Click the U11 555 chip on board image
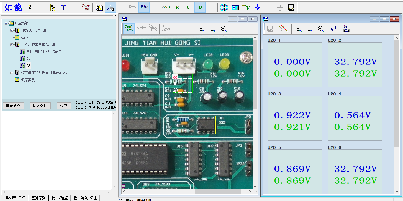 tap(206, 125)
